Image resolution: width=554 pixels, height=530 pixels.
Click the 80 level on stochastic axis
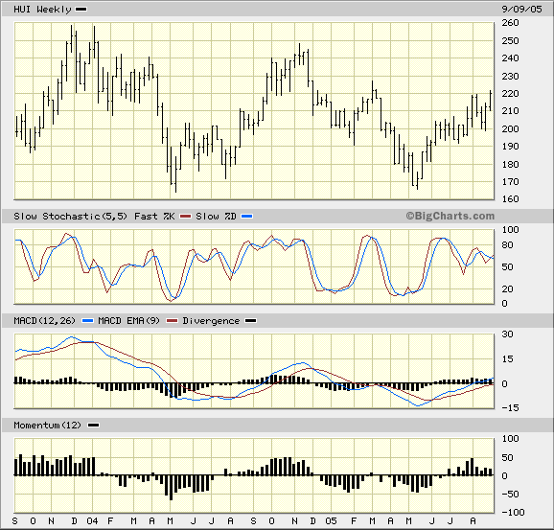[507, 245]
